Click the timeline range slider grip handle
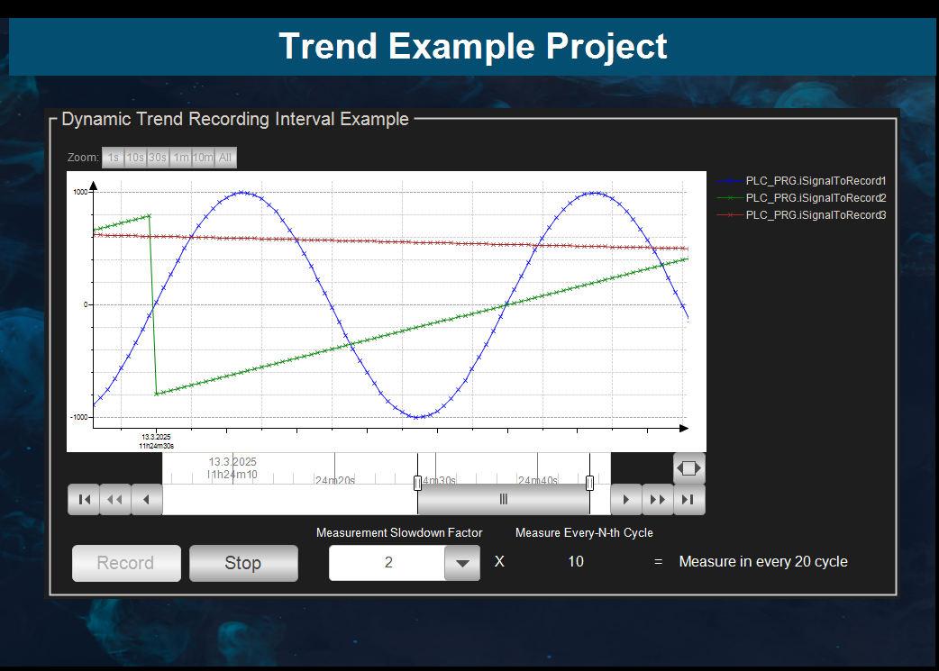The width and height of the screenshot is (939, 671). point(503,498)
